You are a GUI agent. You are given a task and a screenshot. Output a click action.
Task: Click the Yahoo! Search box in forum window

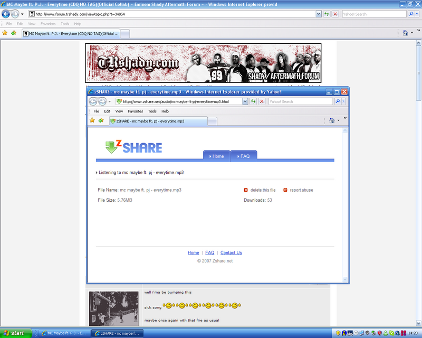374,14
